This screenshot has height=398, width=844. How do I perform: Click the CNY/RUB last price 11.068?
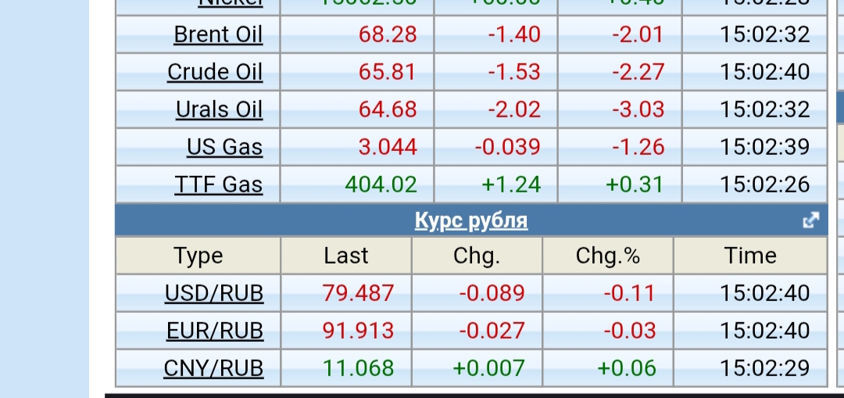(358, 368)
